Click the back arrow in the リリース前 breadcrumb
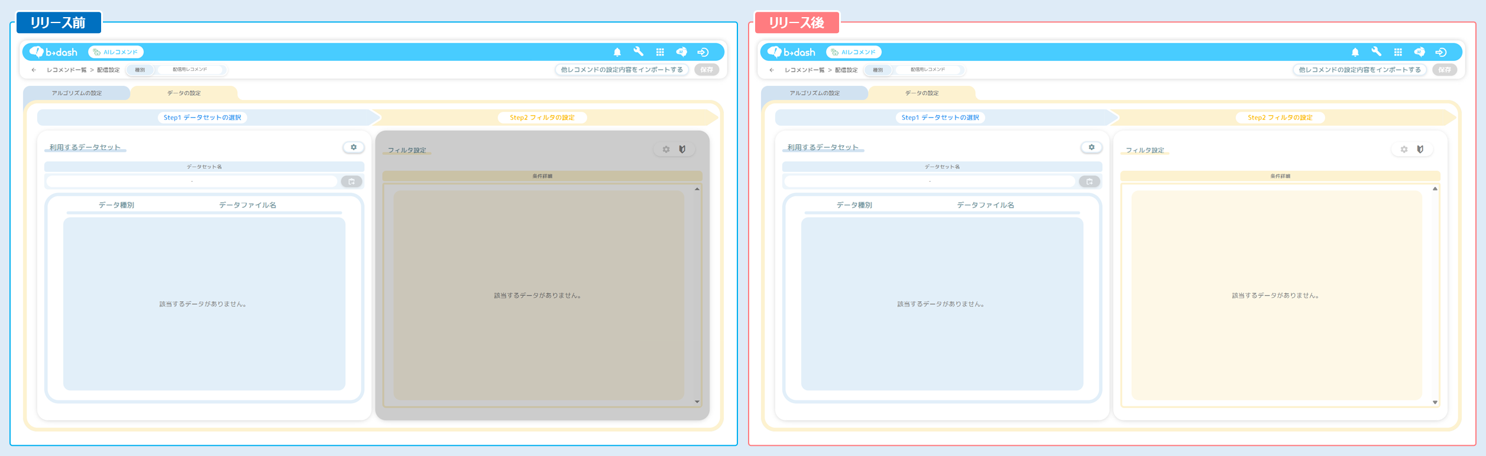This screenshot has height=456, width=1486. pyautogui.click(x=34, y=70)
